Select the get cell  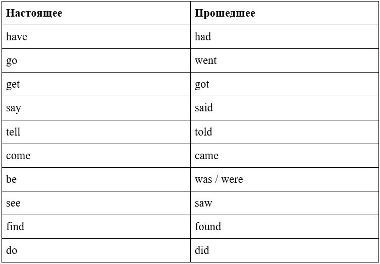click(96, 84)
